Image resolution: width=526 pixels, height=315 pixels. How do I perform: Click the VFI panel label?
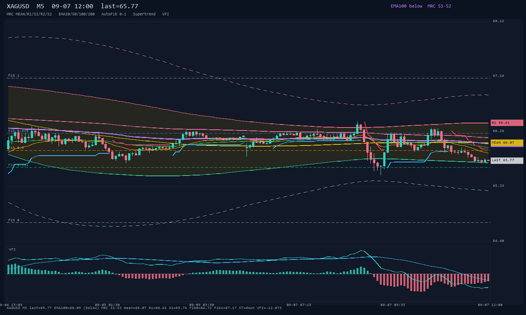click(x=12, y=249)
